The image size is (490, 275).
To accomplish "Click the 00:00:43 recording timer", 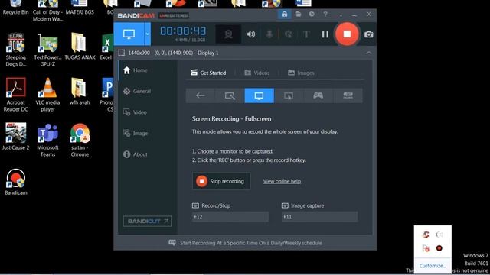I will (x=183, y=31).
